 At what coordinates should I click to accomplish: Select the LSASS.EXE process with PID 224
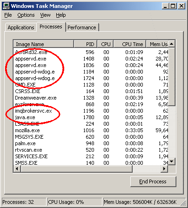coord(91,124)
